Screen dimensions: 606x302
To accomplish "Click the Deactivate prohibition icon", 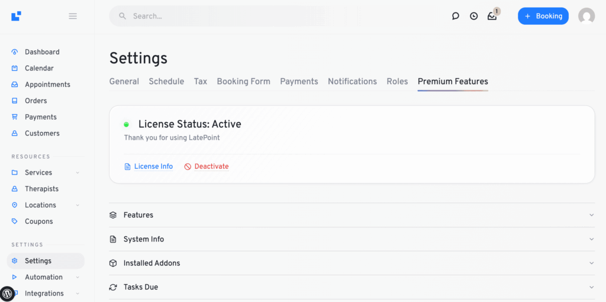I will click(x=188, y=166).
